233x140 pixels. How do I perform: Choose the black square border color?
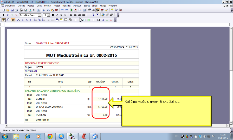coord(99,20)
